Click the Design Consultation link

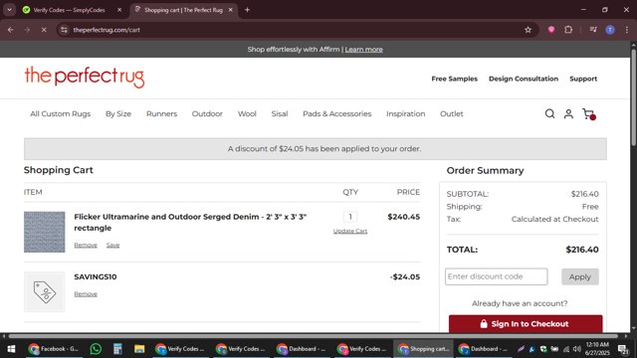524,79
